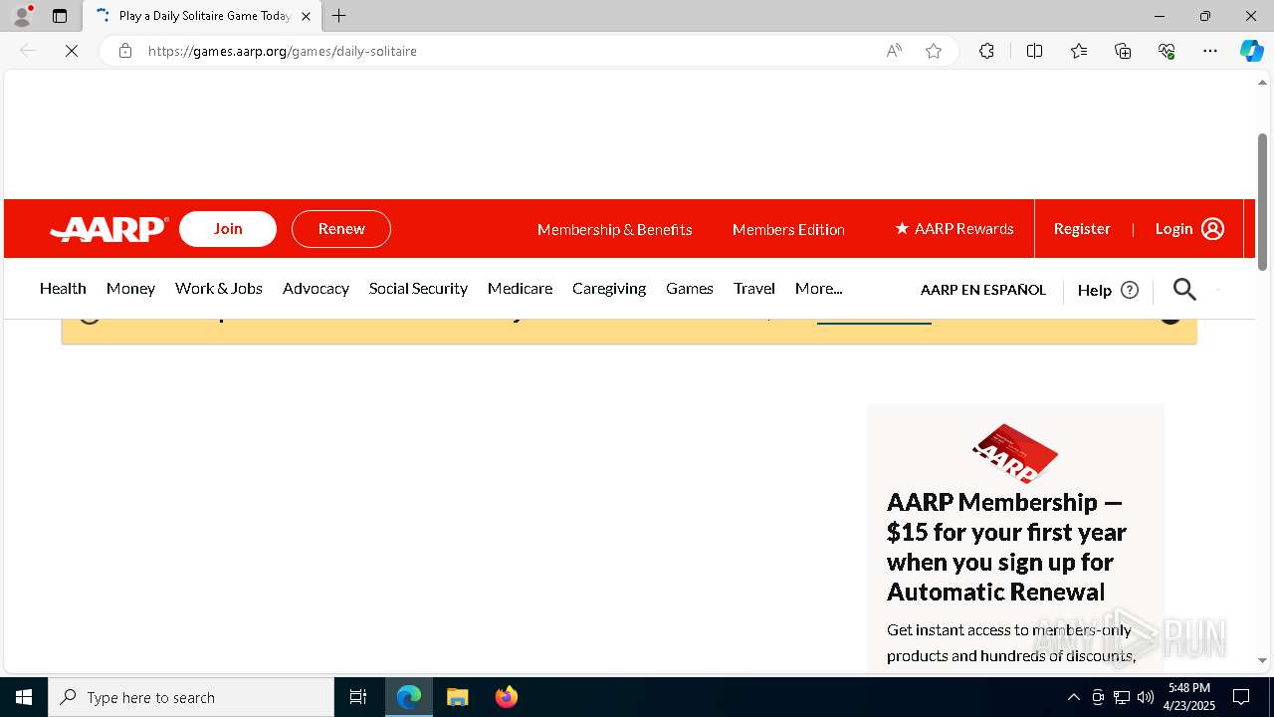Open taskbar clock and date
This screenshot has height=717, width=1274.
click(1189, 697)
